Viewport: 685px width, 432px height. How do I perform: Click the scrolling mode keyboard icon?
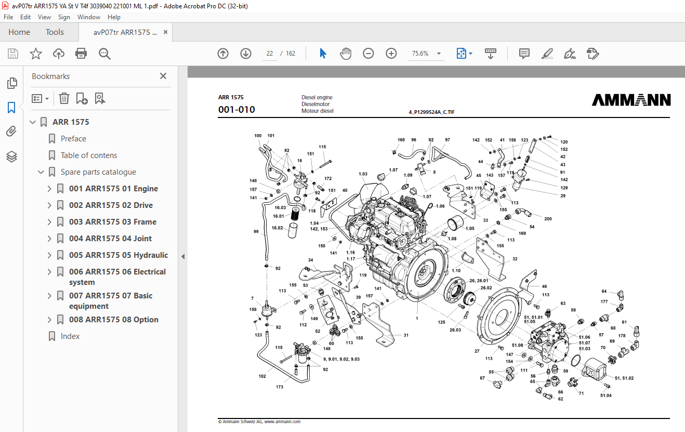point(491,54)
